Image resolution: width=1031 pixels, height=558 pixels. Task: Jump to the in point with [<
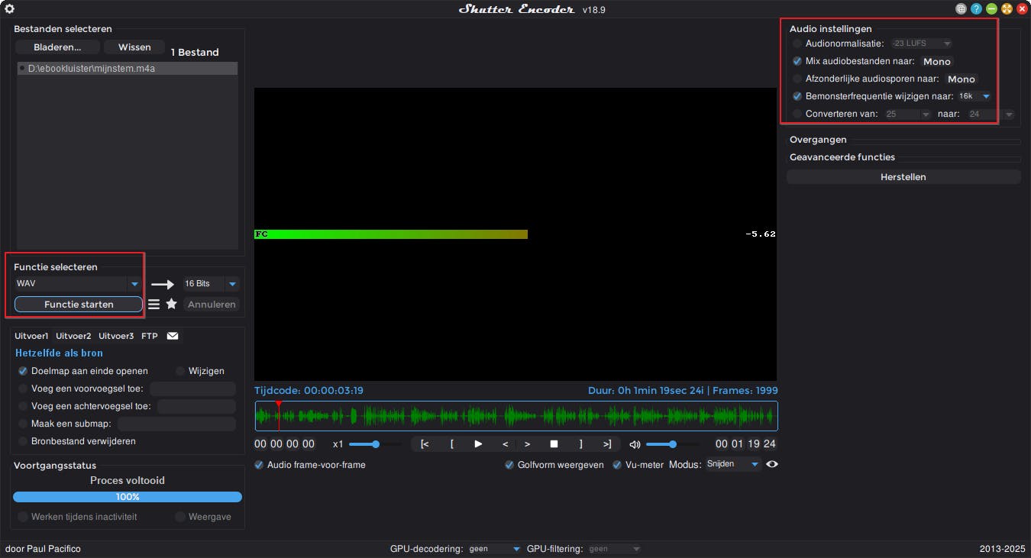[x=425, y=443]
